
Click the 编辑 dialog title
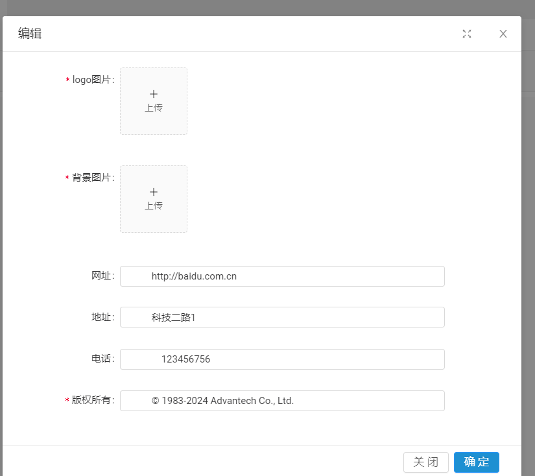pyautogui.click(x=30, y=34)
